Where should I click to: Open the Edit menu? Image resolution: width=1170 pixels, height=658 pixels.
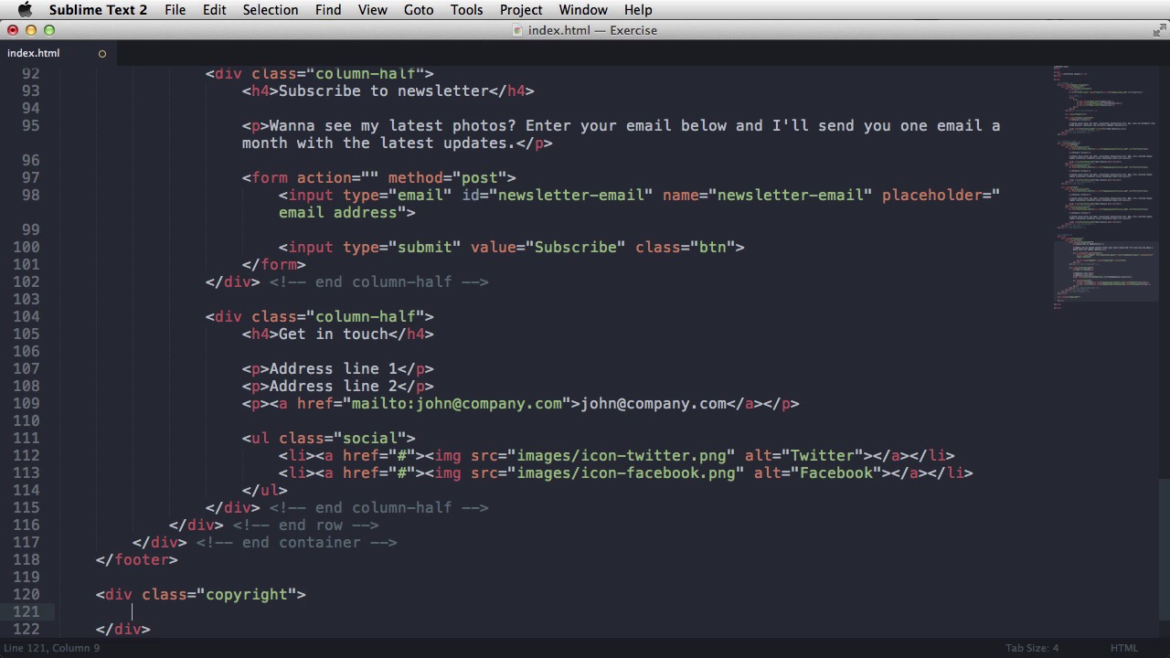pos(214,10)
